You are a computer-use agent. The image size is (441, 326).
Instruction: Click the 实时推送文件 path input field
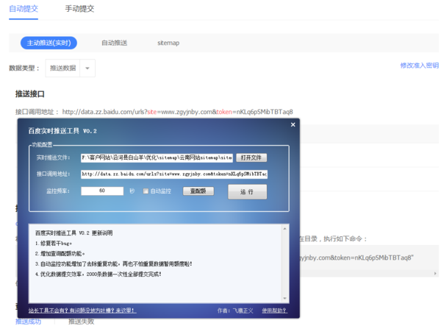click(x=157, y=157)
